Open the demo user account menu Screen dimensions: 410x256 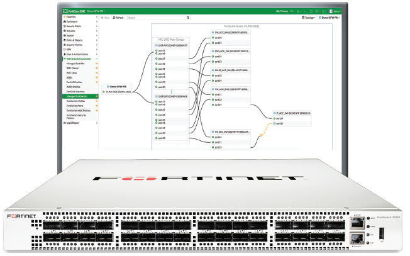coord(335,11)
